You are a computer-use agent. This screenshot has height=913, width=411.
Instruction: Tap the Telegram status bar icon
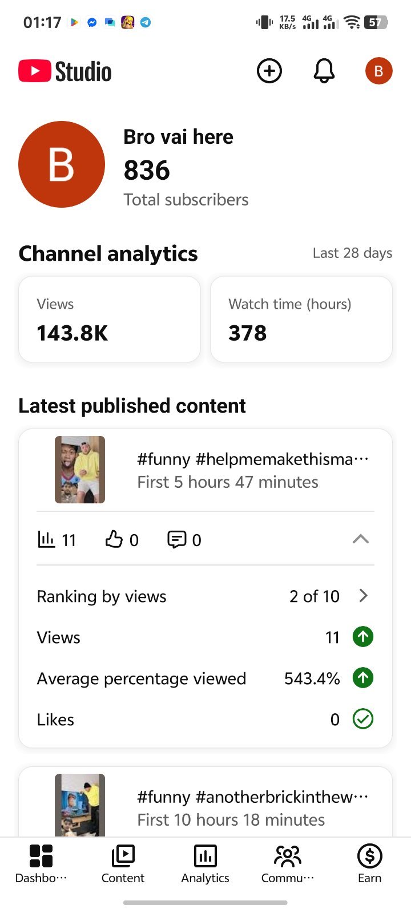click(146, 22)
